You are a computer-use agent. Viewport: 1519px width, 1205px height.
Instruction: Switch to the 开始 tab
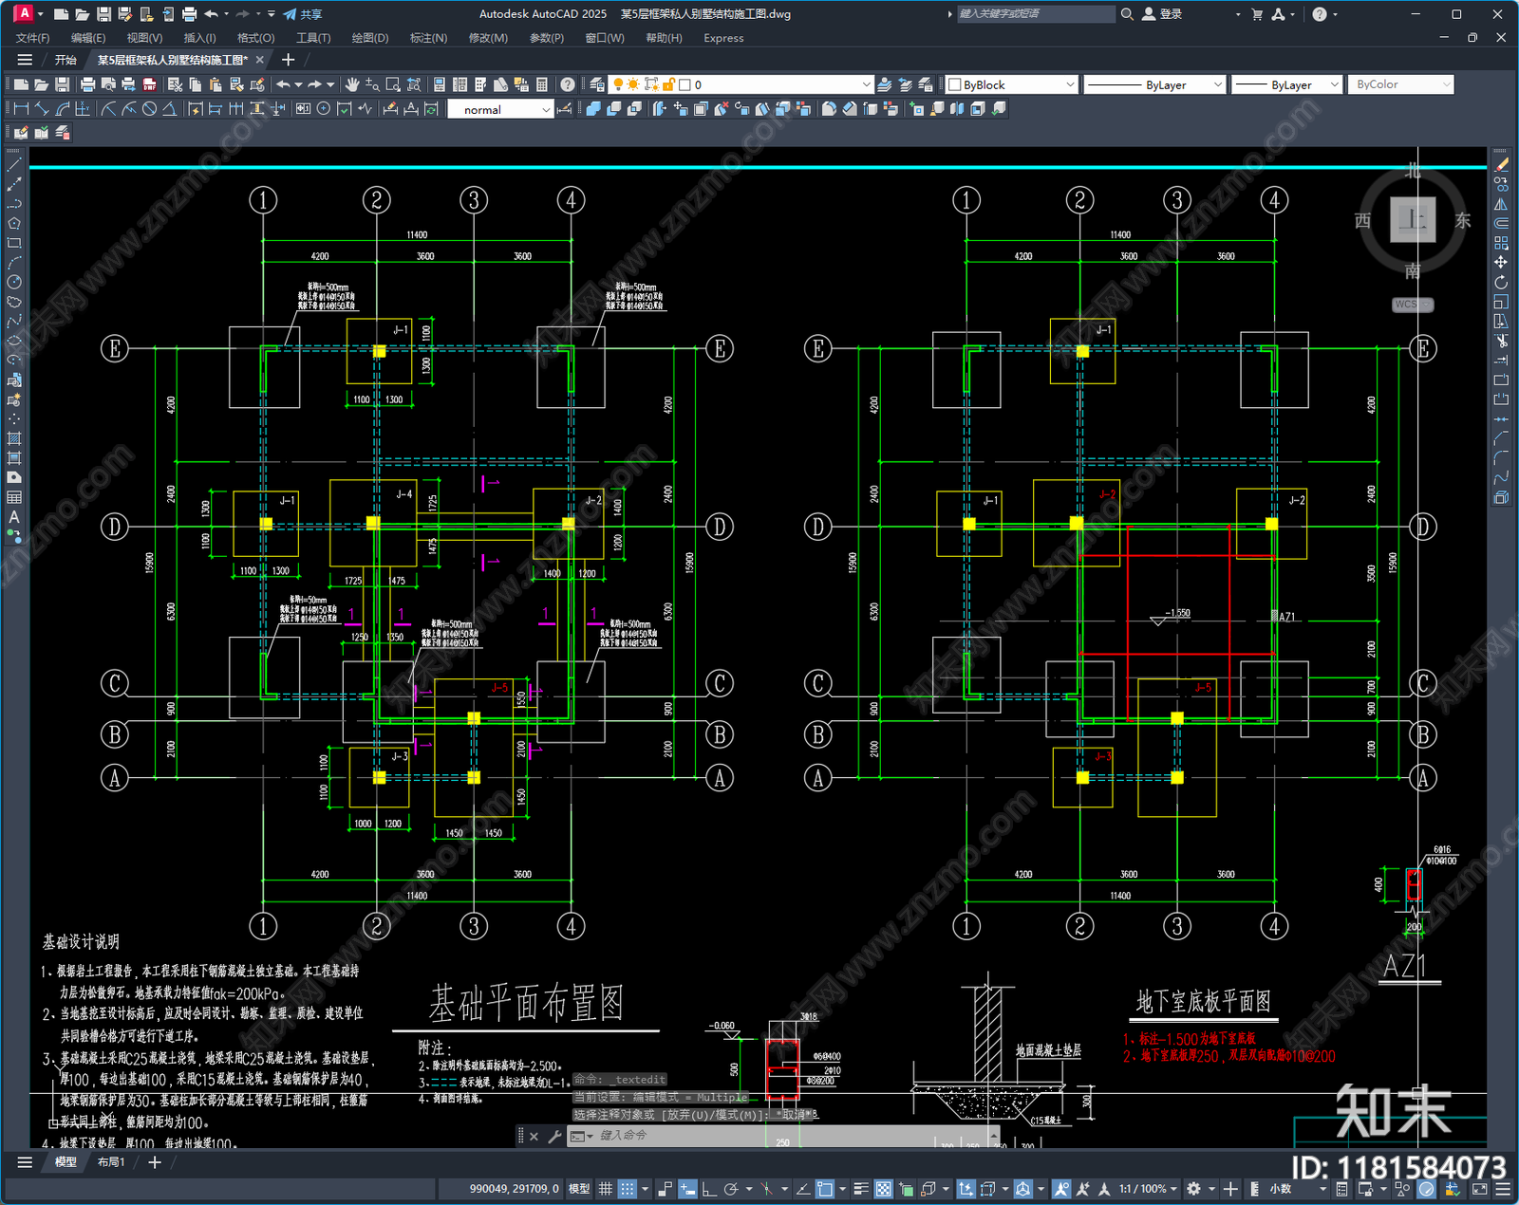(x=66, y=60)
